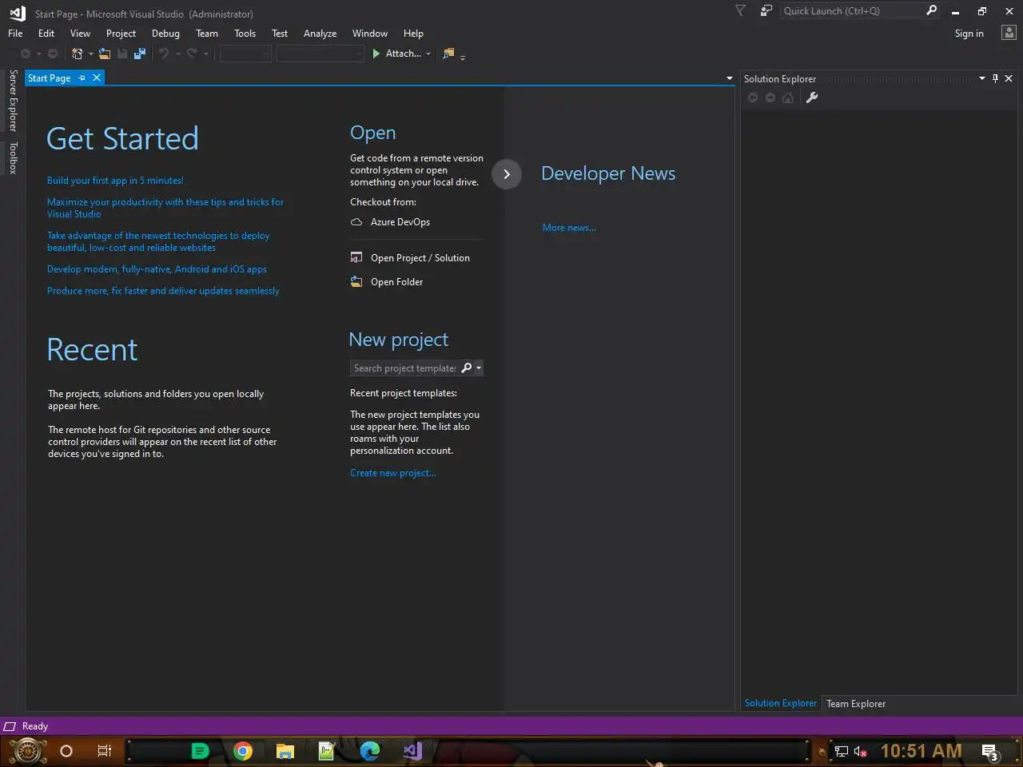This screenshot has width=1023, height=767.
Task: Open Microsoft Edge from the taskbar
Action: point(369,750)
